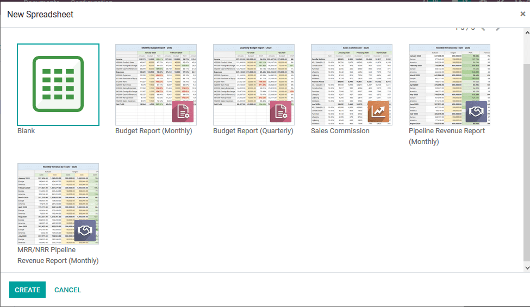The width and height of the screenshot is (530, 307).
Task: Click accounting badge icon on Budget Report (Quarterly)
Action: pyautogui.click(x=281, y=111)
